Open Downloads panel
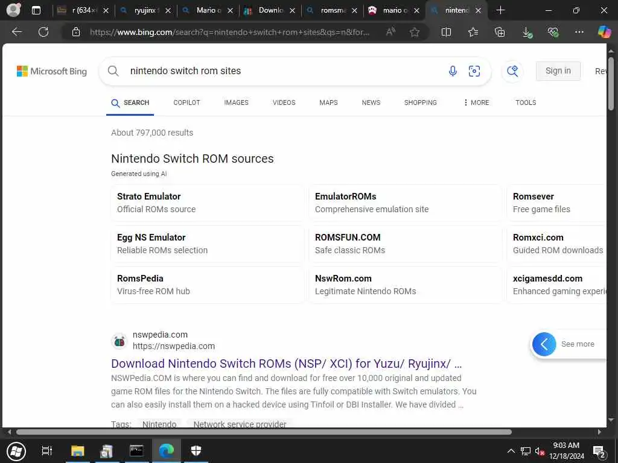The height and width of the screenshot is (463, 618). (x=526, y=32)
